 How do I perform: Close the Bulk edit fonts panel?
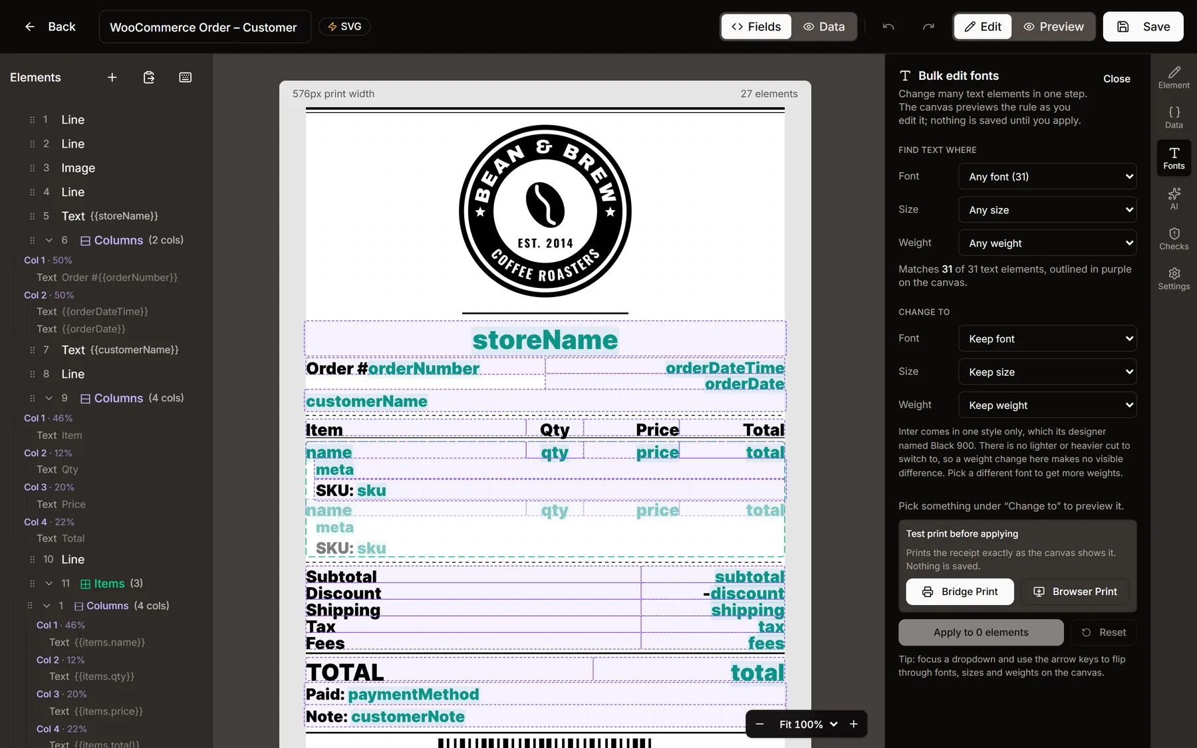point(1117,79)
